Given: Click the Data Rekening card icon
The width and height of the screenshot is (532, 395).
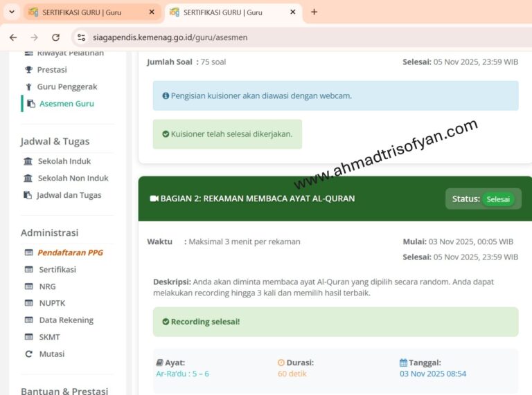Looking at the screenshot, I should [28, 320].
